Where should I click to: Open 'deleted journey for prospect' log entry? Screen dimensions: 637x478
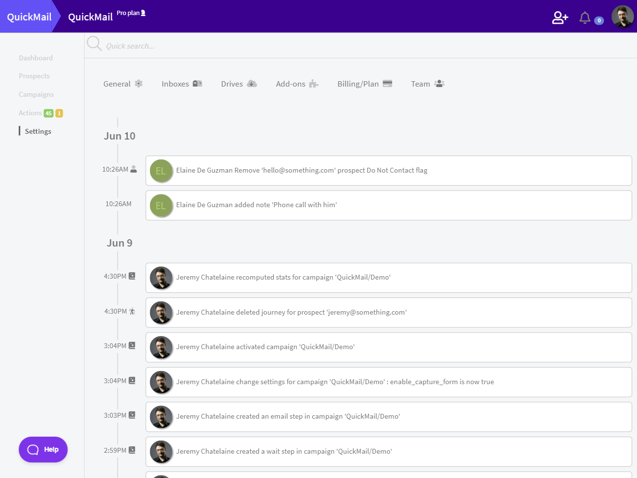coord(389,313)
